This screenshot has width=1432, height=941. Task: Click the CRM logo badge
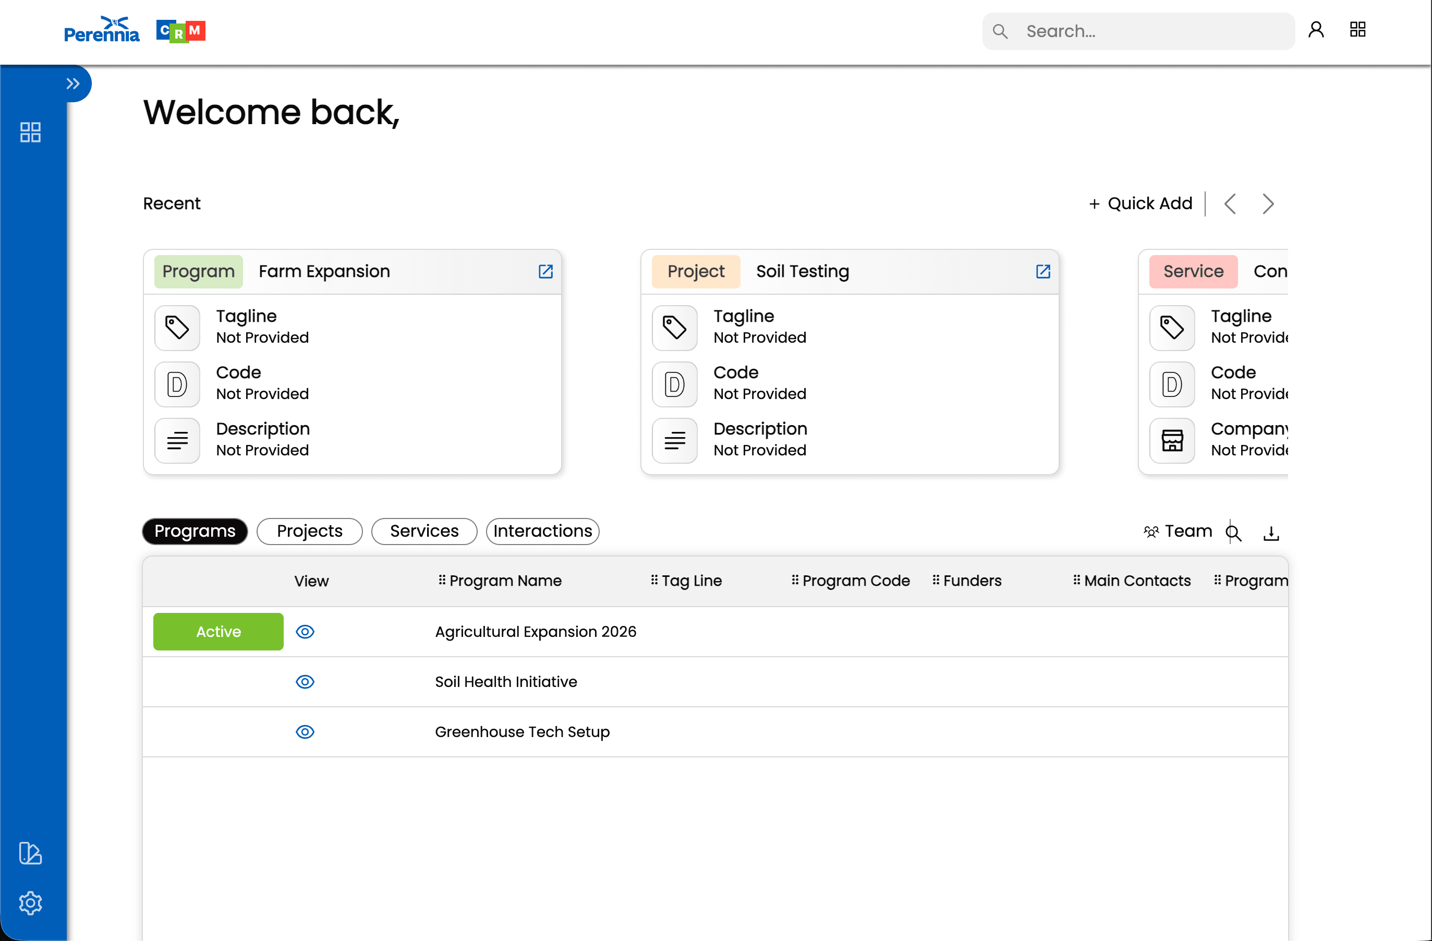(181, 31)
